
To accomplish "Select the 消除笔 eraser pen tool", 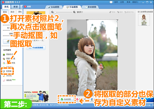I will (x=9, y=80).
